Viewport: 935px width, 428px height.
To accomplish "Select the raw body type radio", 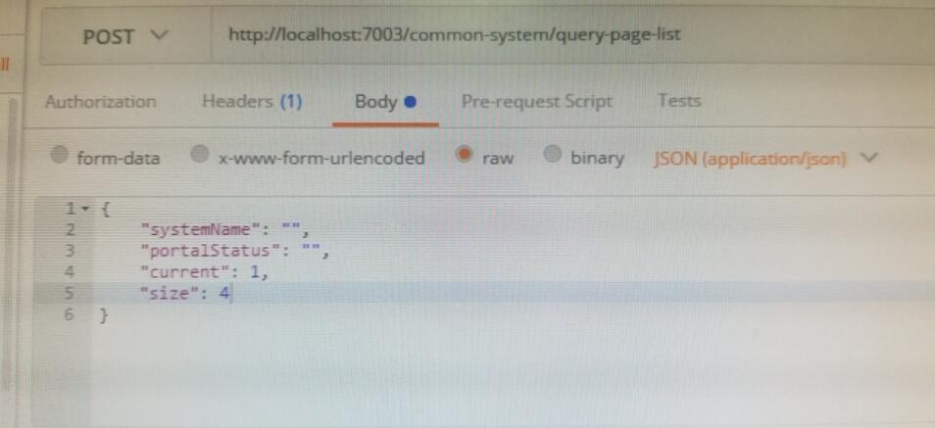I will [464, 155].
